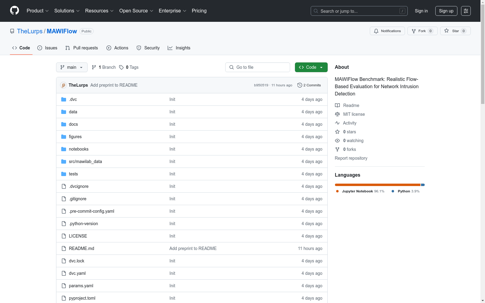View the 2 Commits history
The height and width of the screenshot is (303, 485).
(x=309, y=85)
